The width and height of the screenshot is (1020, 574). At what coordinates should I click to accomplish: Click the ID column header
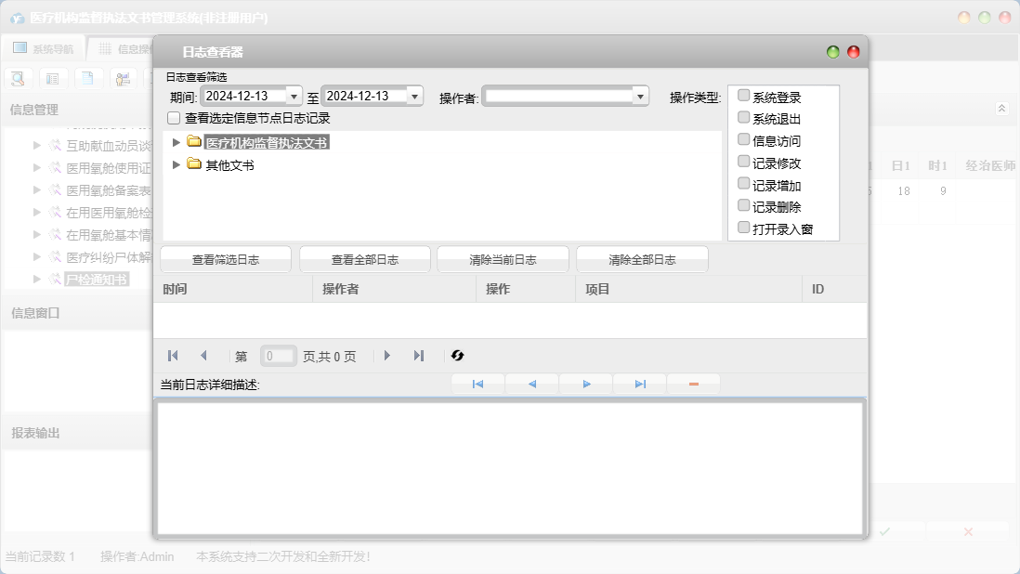pyautogui.click(x=834, y=289)
